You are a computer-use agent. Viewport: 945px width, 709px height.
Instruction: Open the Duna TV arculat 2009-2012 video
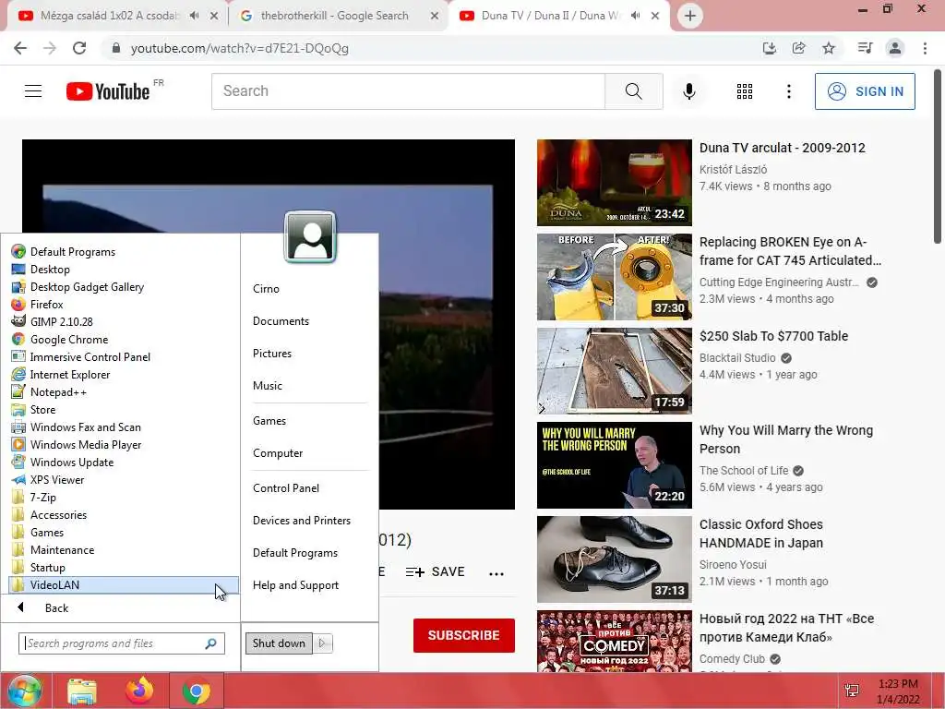pyautogui.click(x=782, y=148)
